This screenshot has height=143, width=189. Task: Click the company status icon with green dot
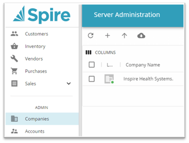109,79
